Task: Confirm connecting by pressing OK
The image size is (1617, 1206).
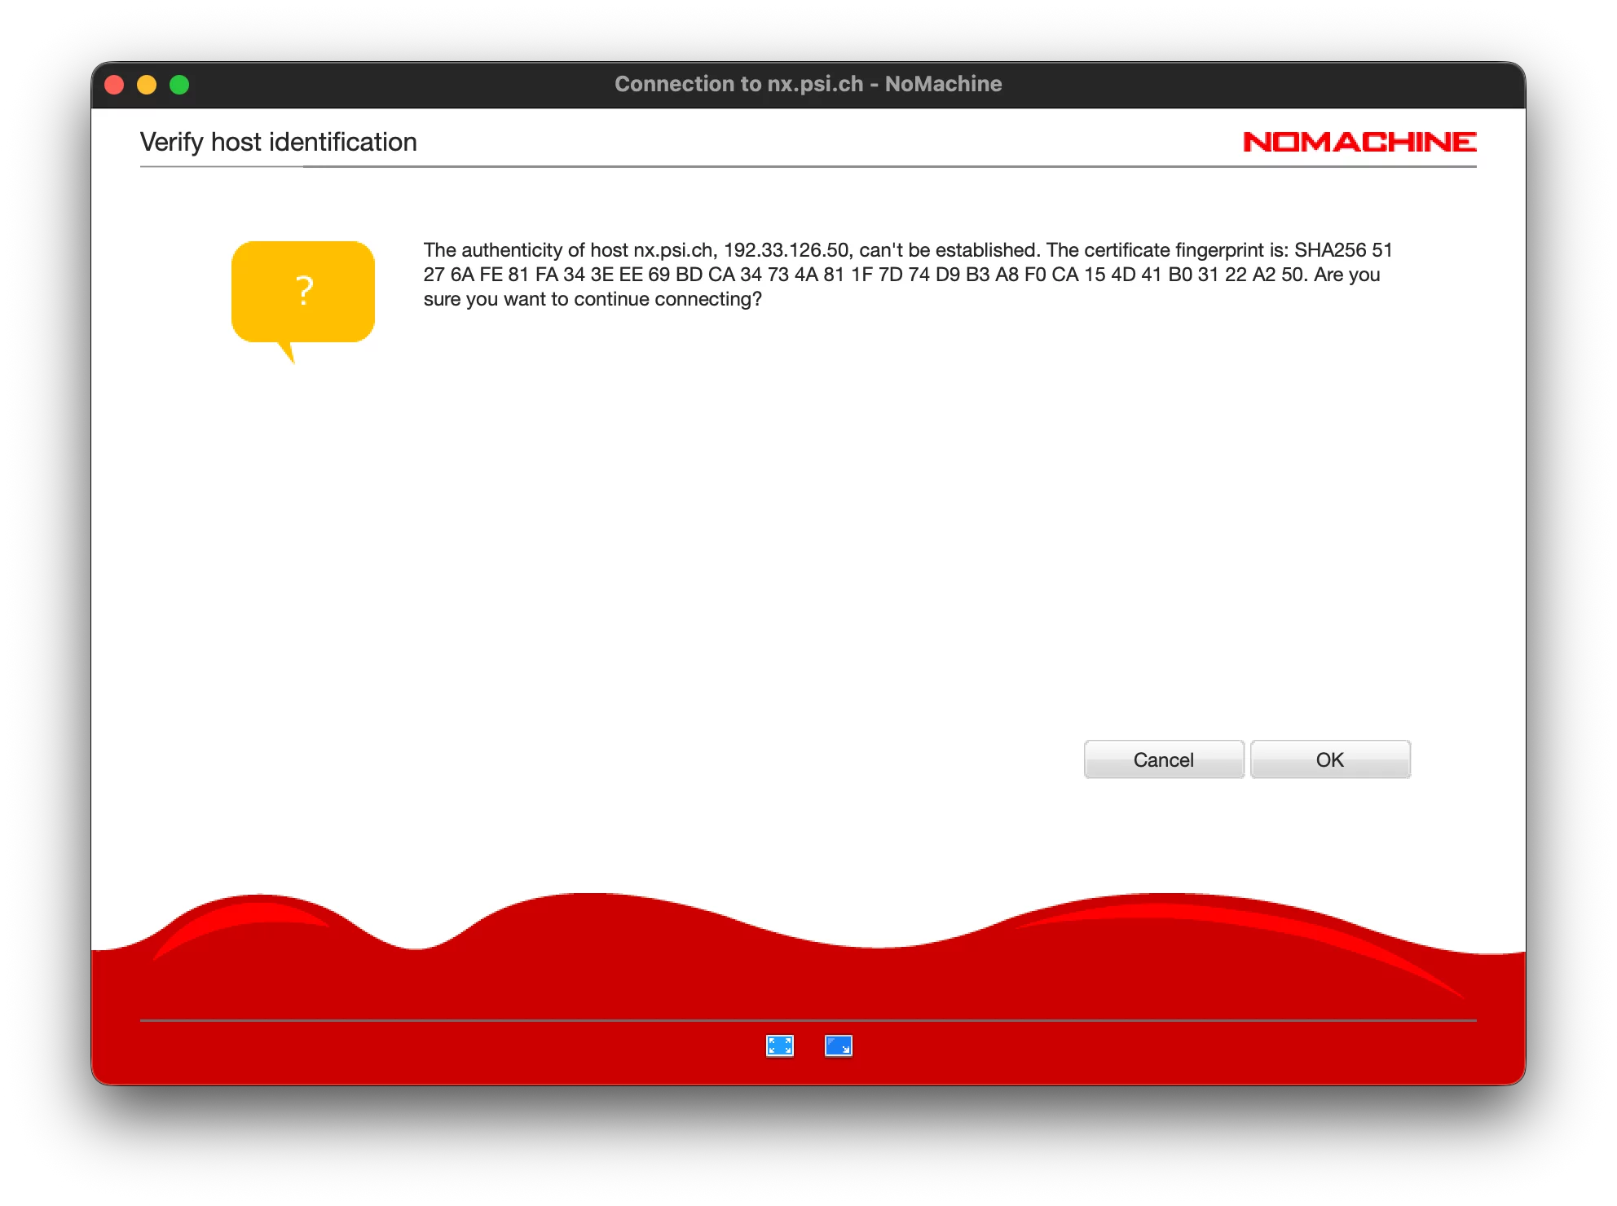Action: click(x=1330, y=759)
